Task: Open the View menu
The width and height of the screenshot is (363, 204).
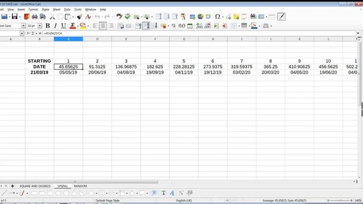Action: 11,10
